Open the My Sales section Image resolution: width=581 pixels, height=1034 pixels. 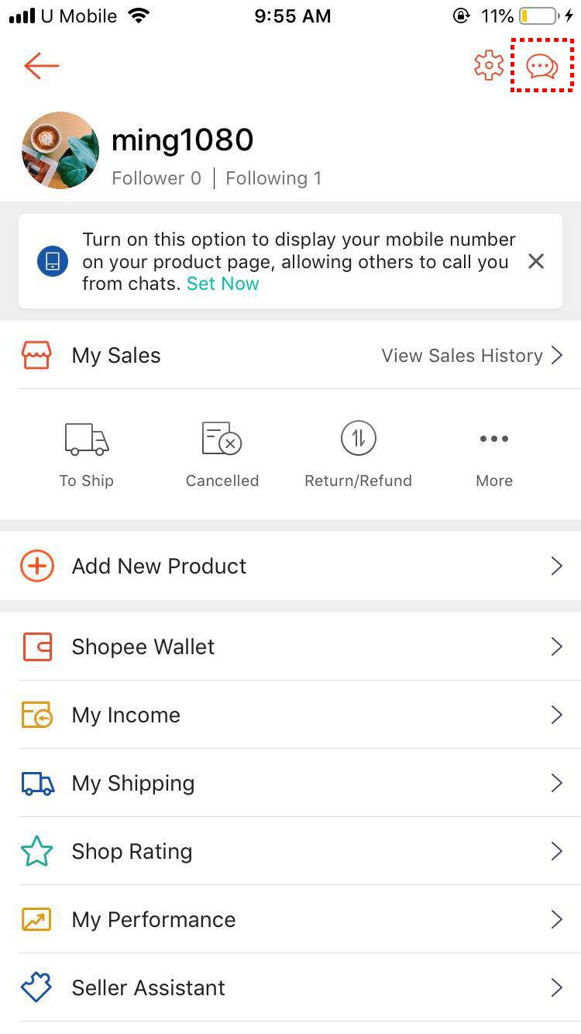pyautogui.click(x=116, y=356)
